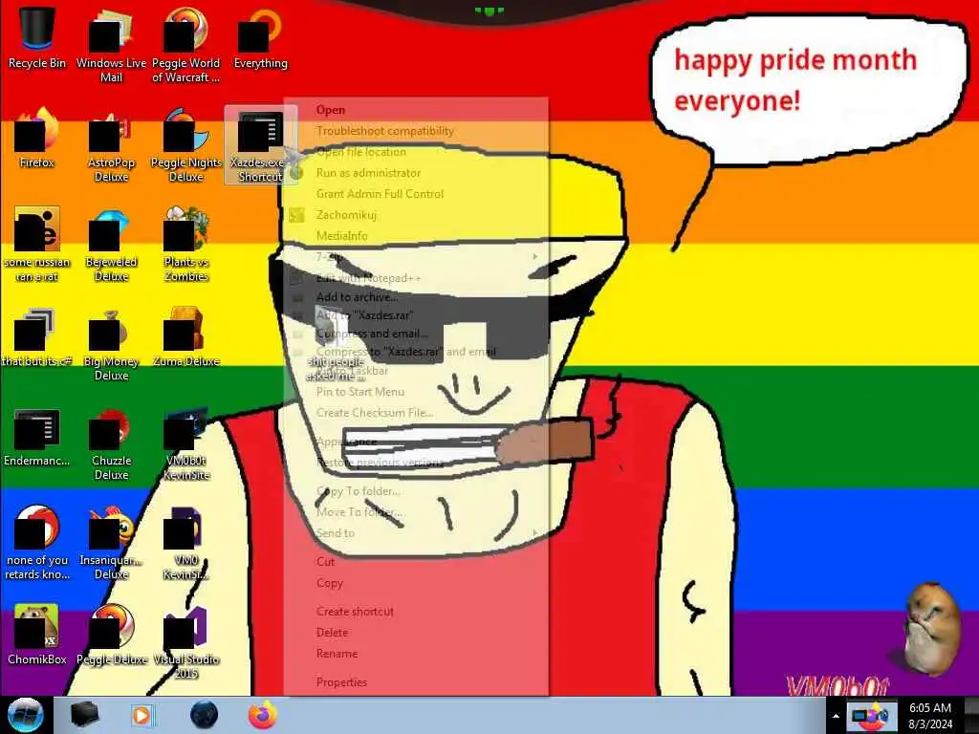Viewport: 979px width, 734px height.
Task: Select Peggle Nights Deluxe desktop icon
Action: point(186,145)
